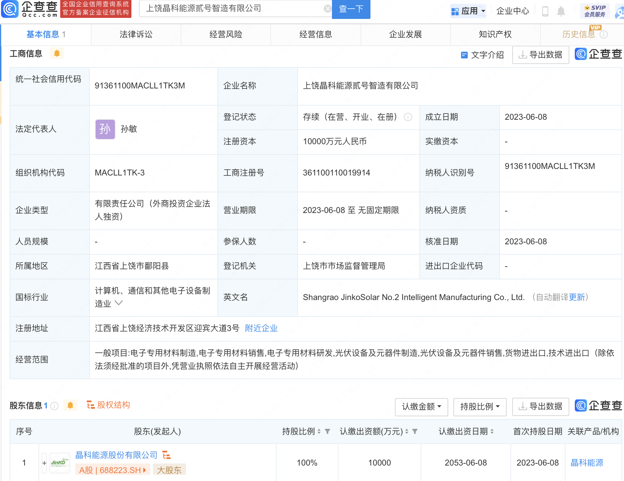Open 文字介绍 view
624x481 pixels.
tap(482, 55)
